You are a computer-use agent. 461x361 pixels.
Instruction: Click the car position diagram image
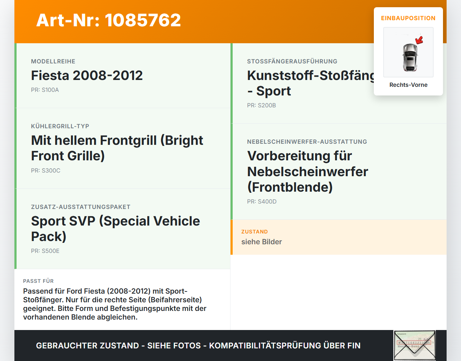pyautogui.click(x=408, y=52)
